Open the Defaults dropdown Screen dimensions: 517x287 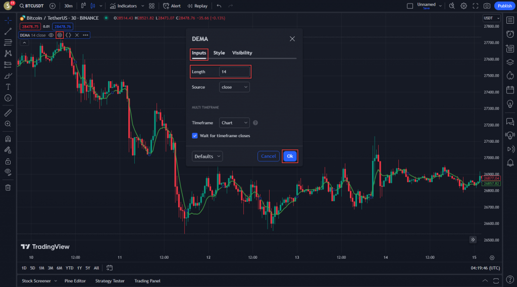click(207, 156)
